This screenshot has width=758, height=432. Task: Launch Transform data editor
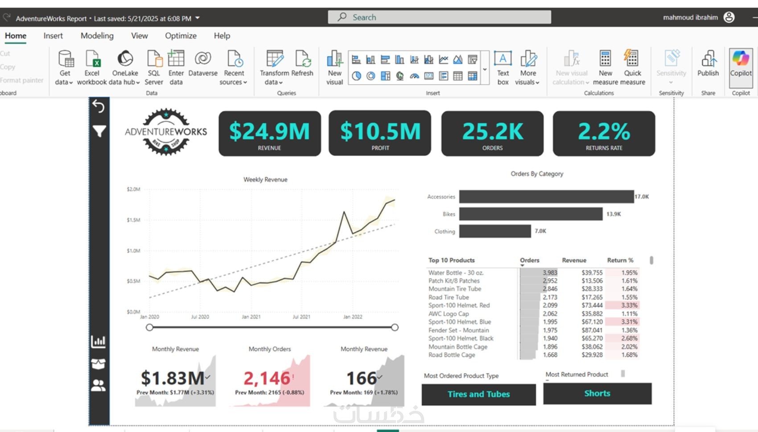274,68
